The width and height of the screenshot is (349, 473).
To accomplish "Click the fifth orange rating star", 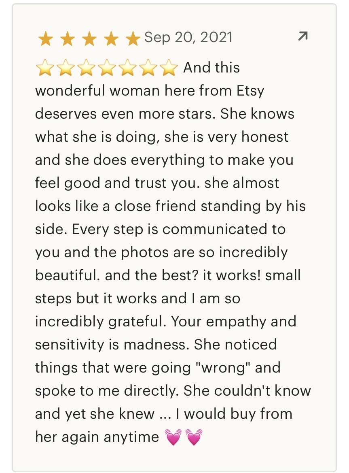I will tap(133, 39).
